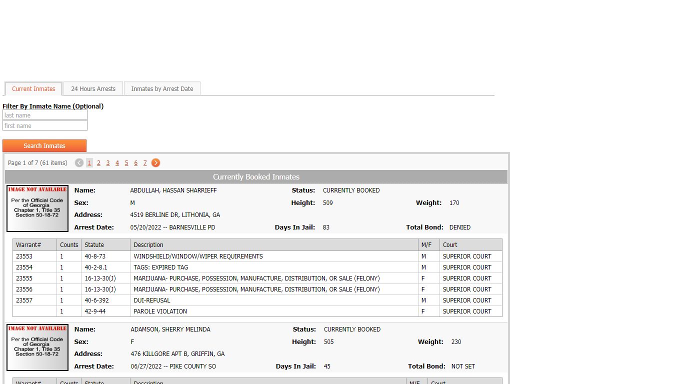Viewport: 683px width, 384px height.
Task: Click TAGS: EXPIRED TAG description
Action: pyautogui.click(x=161, y=267)
